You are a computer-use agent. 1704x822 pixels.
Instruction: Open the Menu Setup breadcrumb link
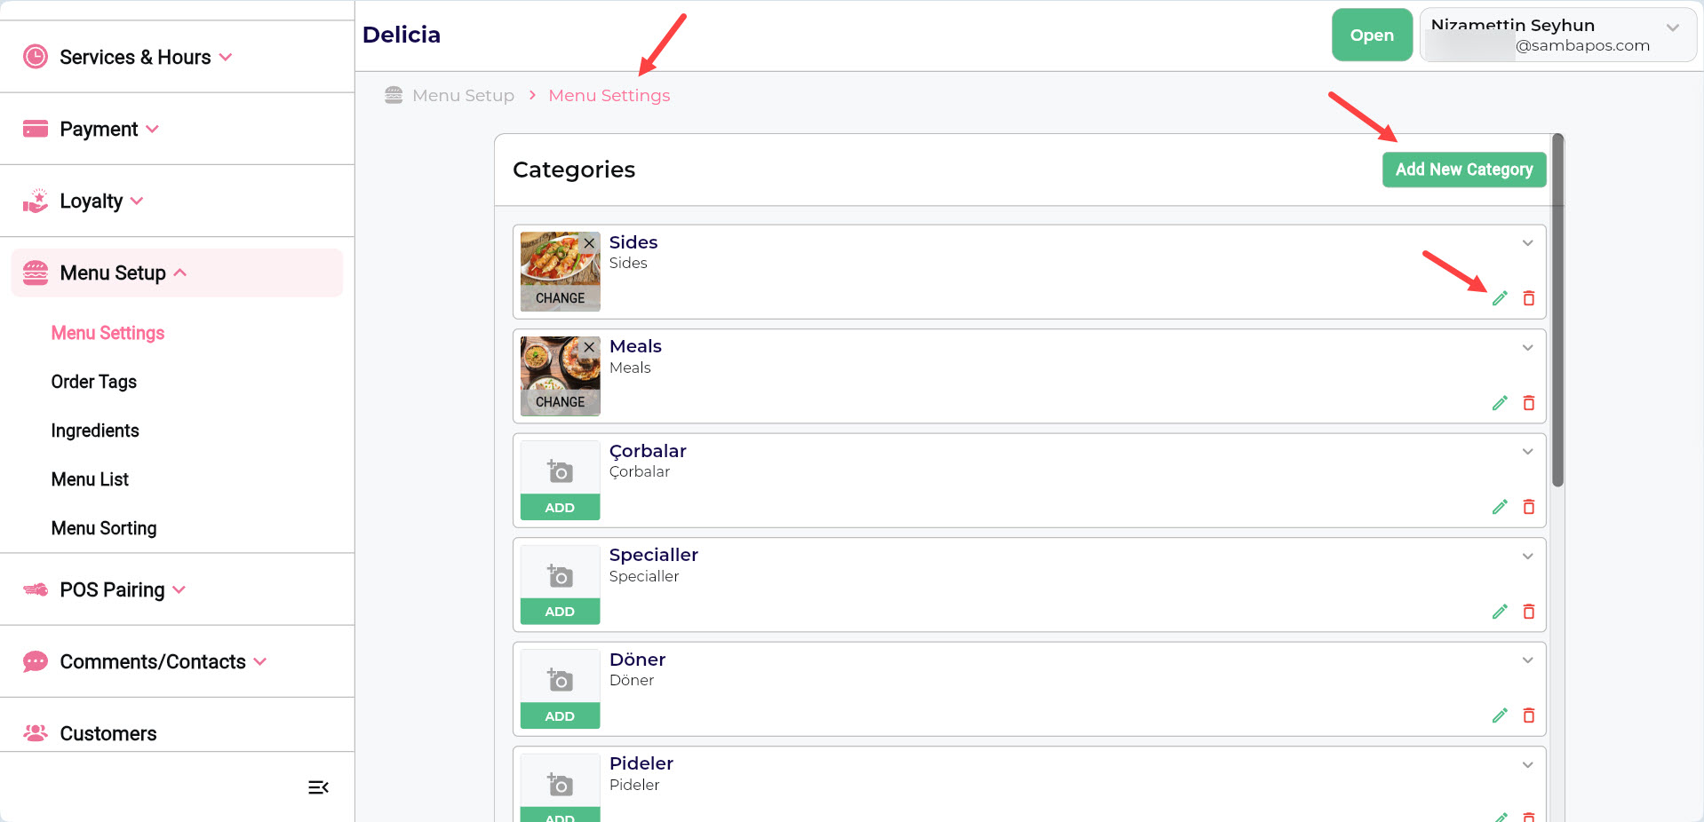pos(462,95)
